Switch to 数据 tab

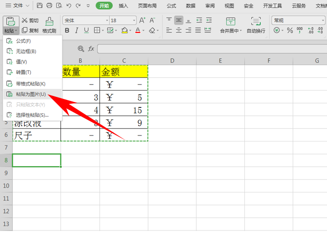coord(190,6)
